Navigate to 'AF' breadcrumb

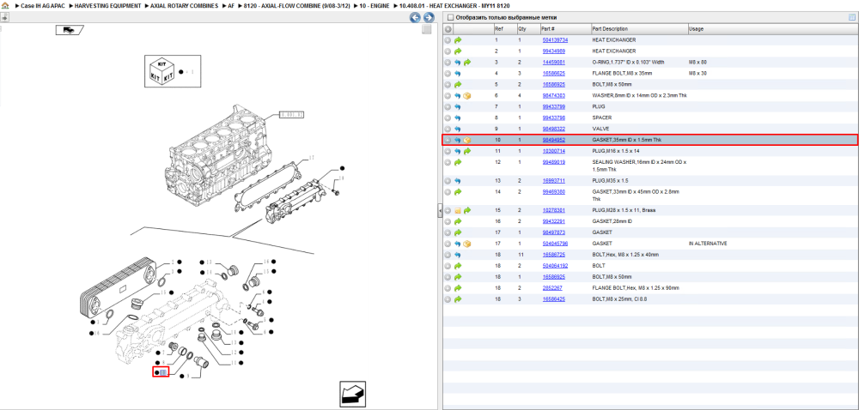pos(230,5)
